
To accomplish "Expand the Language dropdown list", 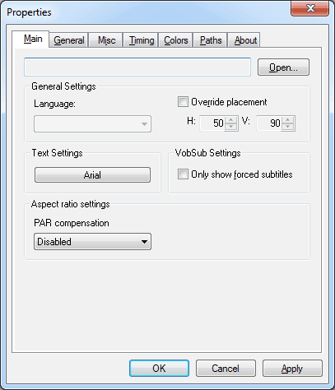I will click(x=92, y=124).
